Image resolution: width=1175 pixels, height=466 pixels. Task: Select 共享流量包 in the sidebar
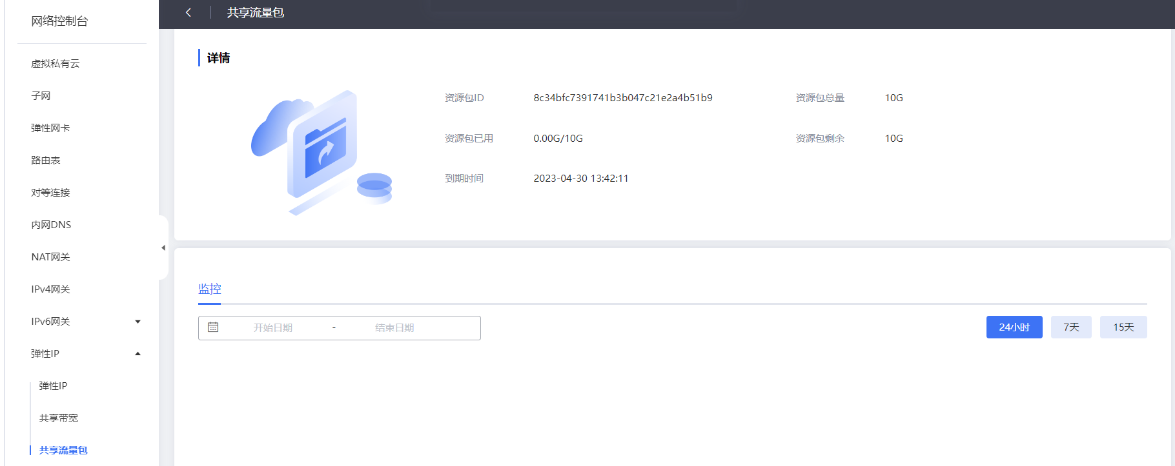[63, 451]
